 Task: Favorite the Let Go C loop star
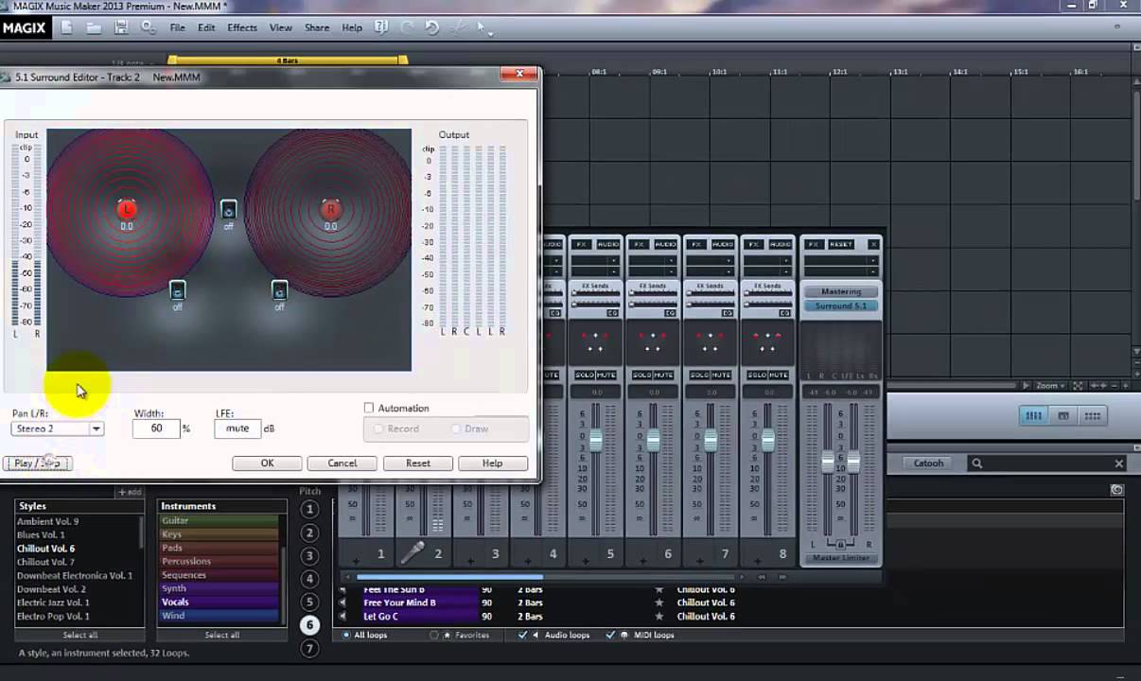(659, 617)
